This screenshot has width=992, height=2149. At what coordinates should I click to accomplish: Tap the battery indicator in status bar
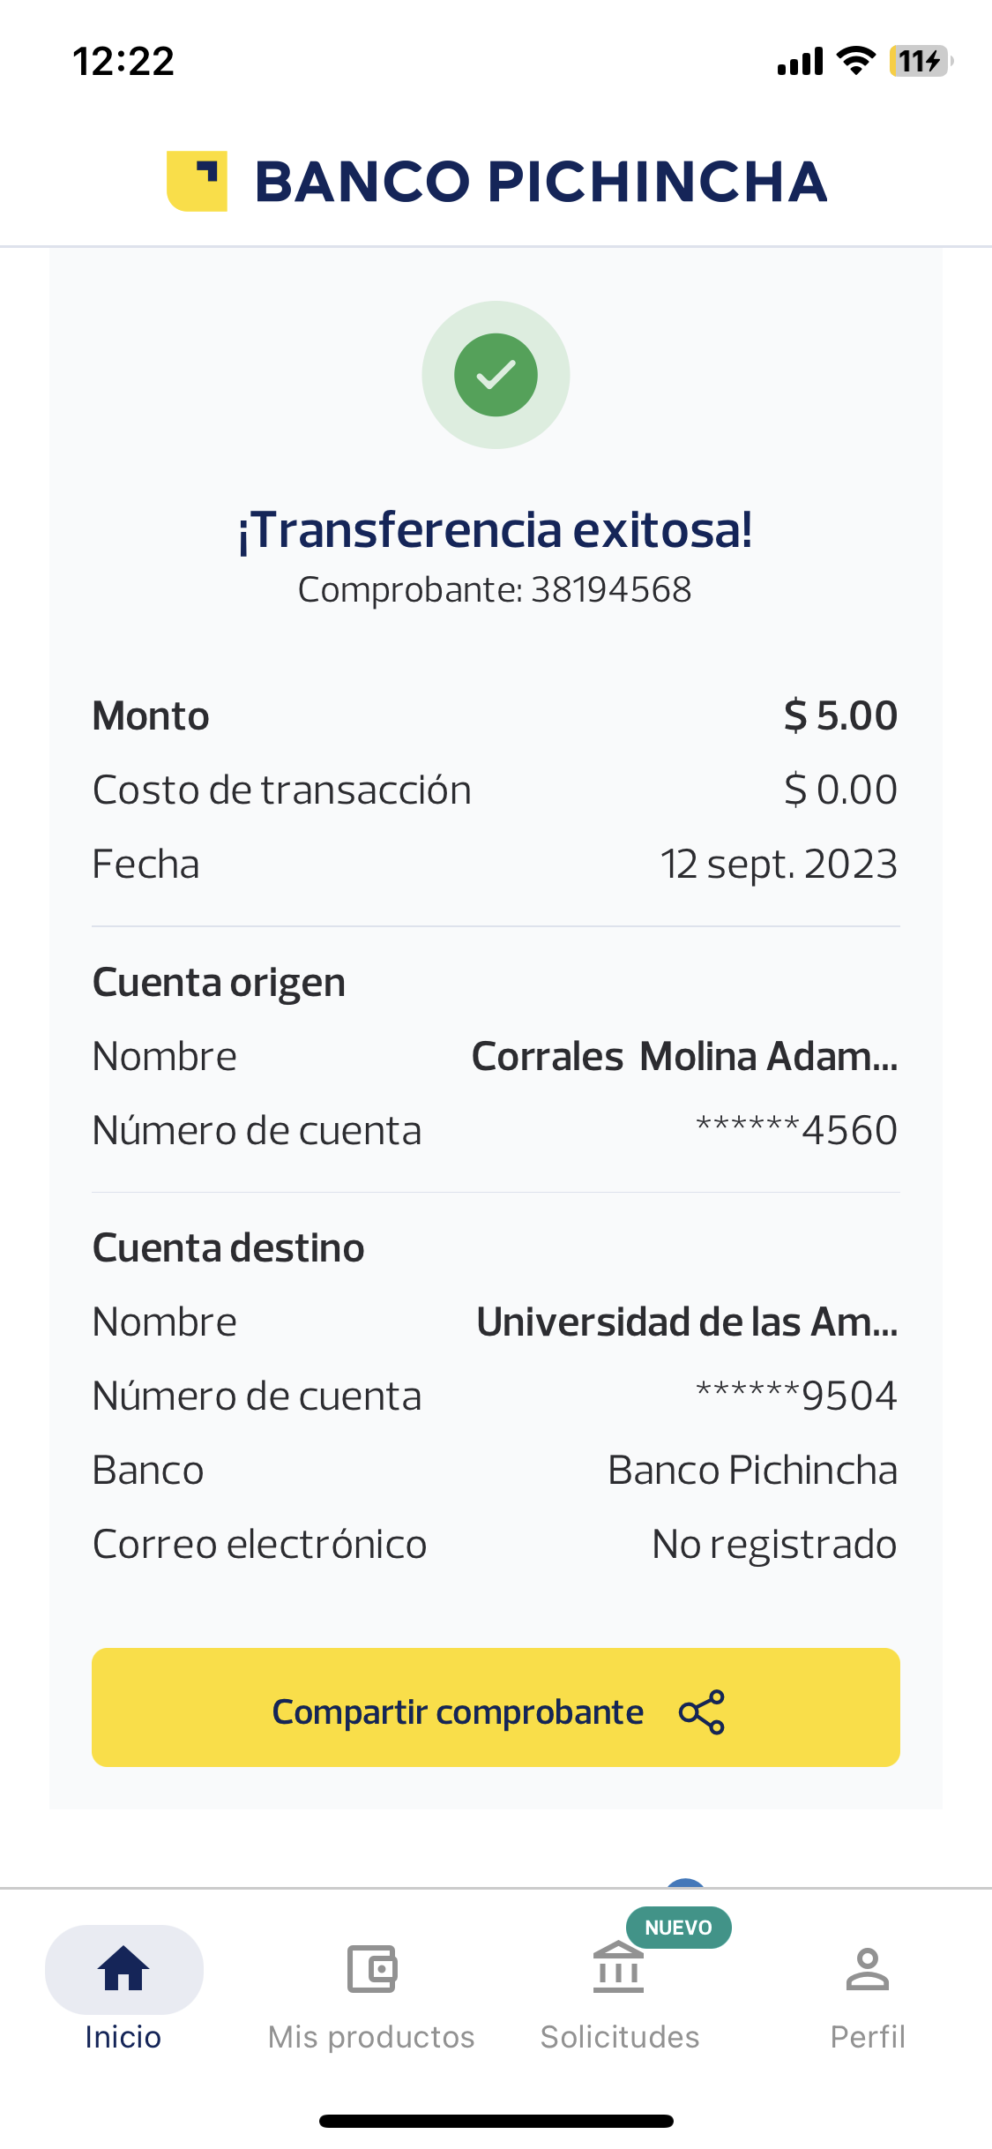coord(920,61)
